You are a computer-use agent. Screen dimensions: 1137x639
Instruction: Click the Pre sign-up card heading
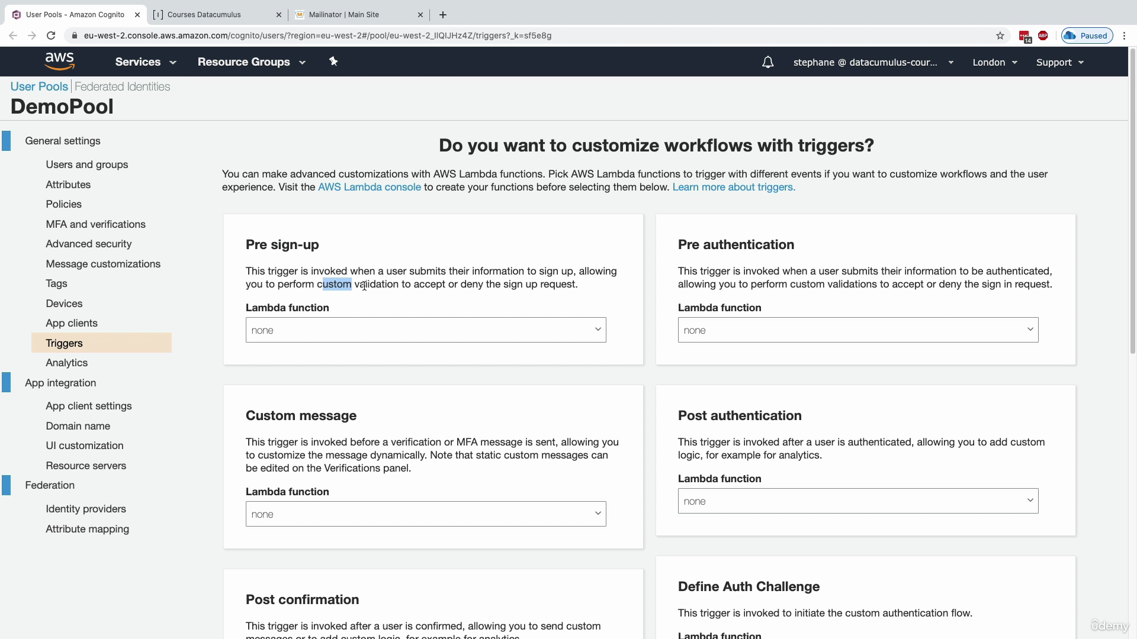click(x=282, y=244)
